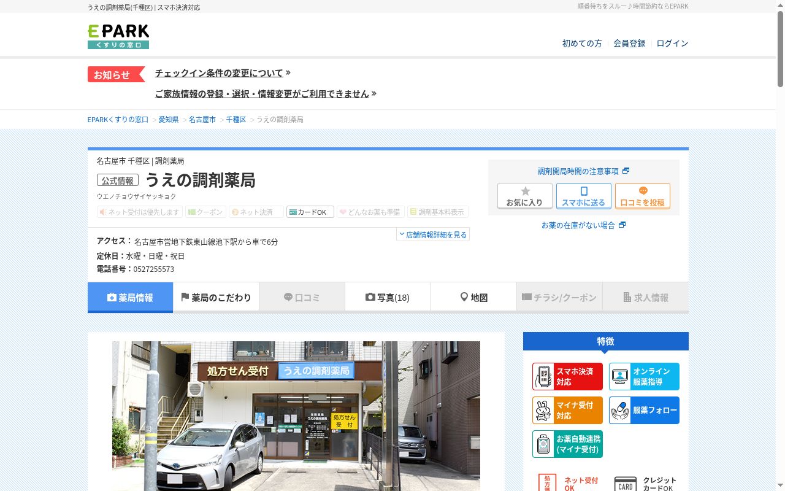
Task: Expand 店舗情報詳細を見る store details
Action: point(433,234)
